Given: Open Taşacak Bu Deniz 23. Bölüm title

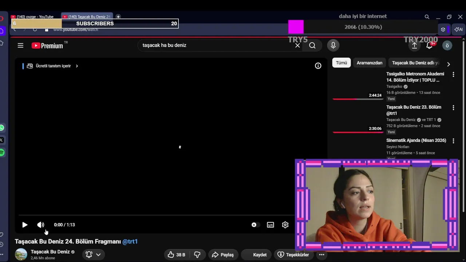Looking at the screenshot, I should [x=414, y=110].
